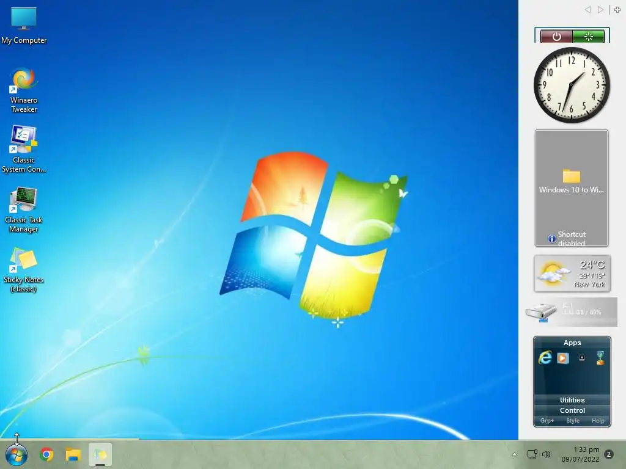Open the Windows 10 to Wi... folder gadget
The height and width of the screenshot is (469, 626).
(572, 181)
